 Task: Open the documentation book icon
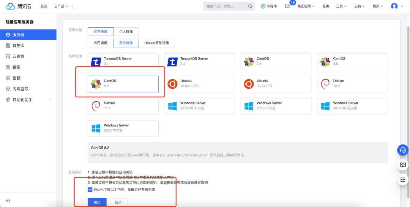click(403, 165)
